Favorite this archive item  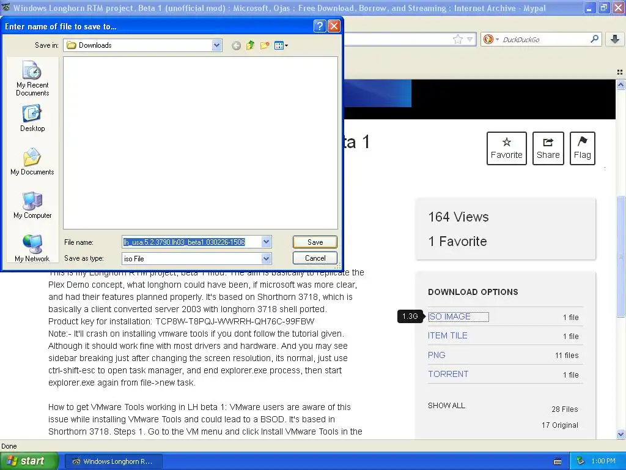(507, 148)
